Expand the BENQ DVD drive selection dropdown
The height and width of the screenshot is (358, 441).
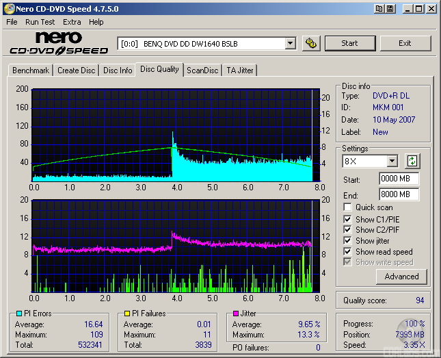(x=290, y=43)
